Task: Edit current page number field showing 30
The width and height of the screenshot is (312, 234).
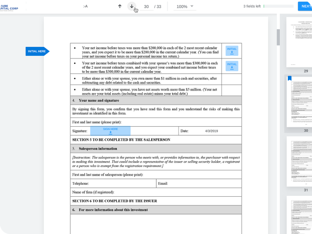Action: click(146, 7)
